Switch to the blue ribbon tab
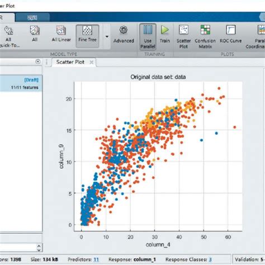The height and width of the screenshot is (265, 265). point(32,18)
